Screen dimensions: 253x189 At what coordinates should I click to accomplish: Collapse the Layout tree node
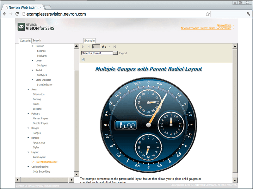tap(28, 152)
